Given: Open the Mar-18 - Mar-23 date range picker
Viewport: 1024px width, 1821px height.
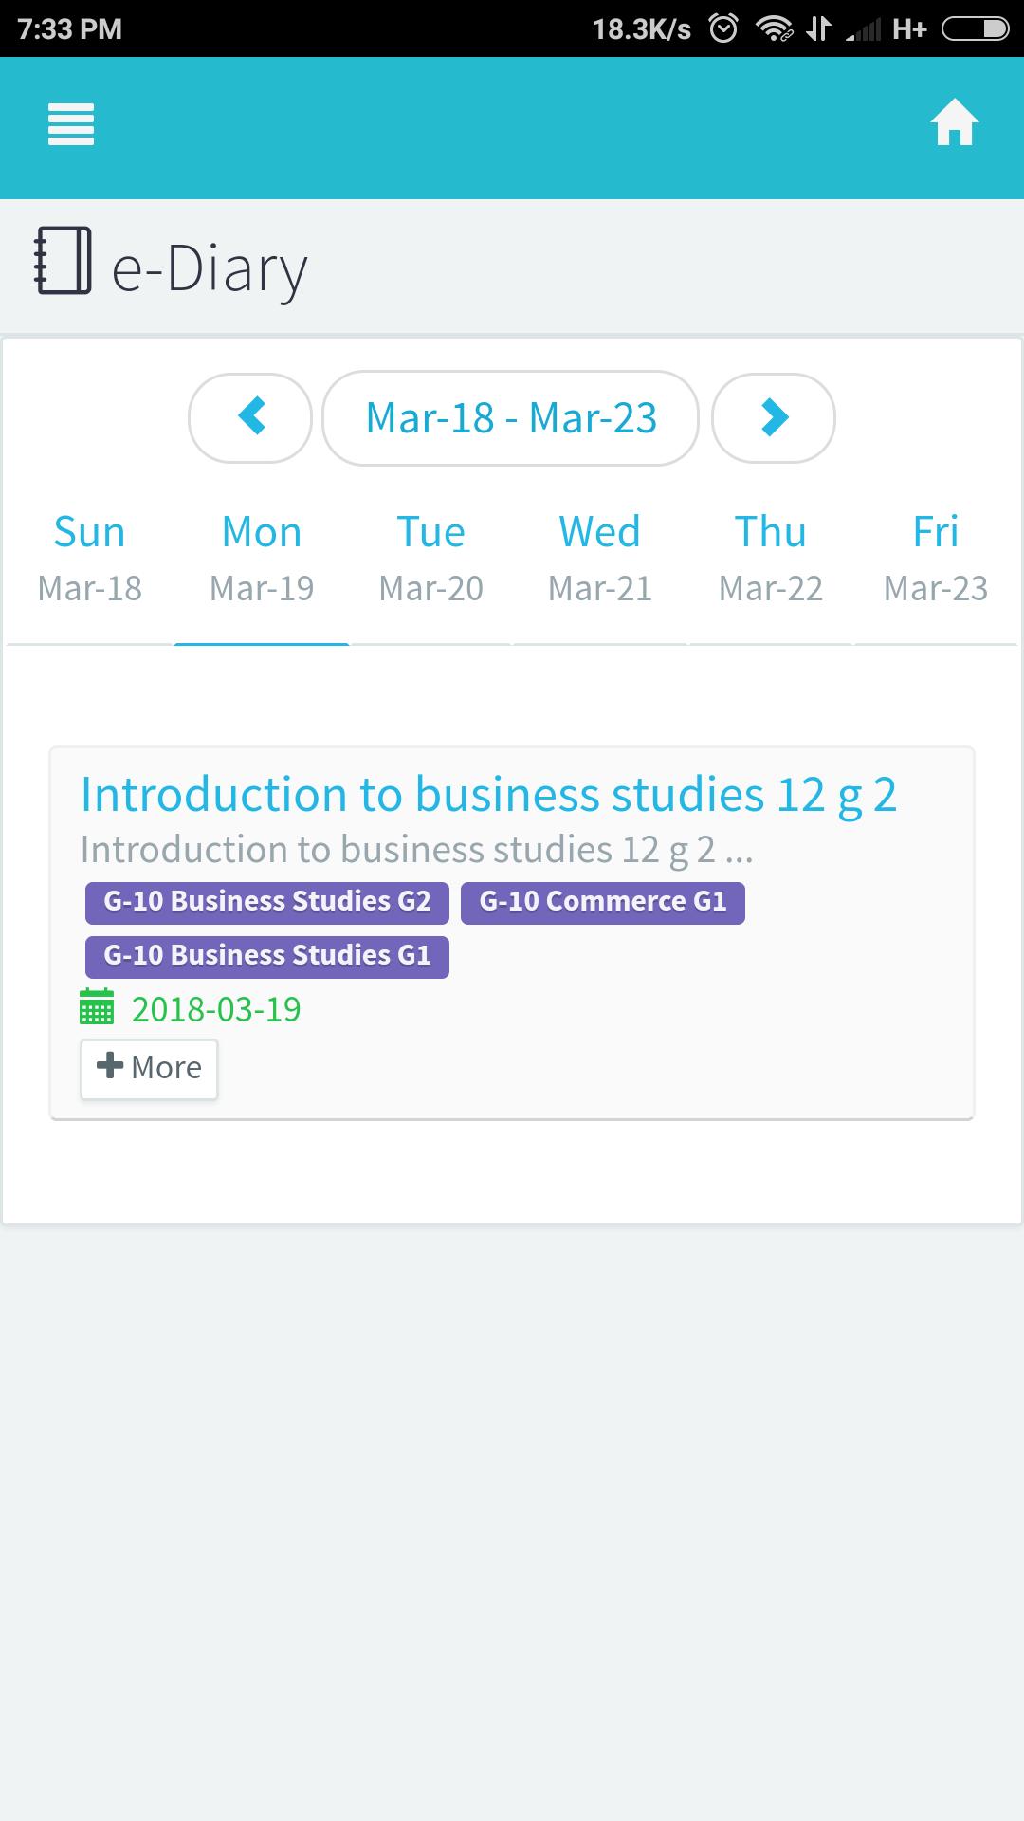Looking at the screenshot, I should click(x=511, y=417).
